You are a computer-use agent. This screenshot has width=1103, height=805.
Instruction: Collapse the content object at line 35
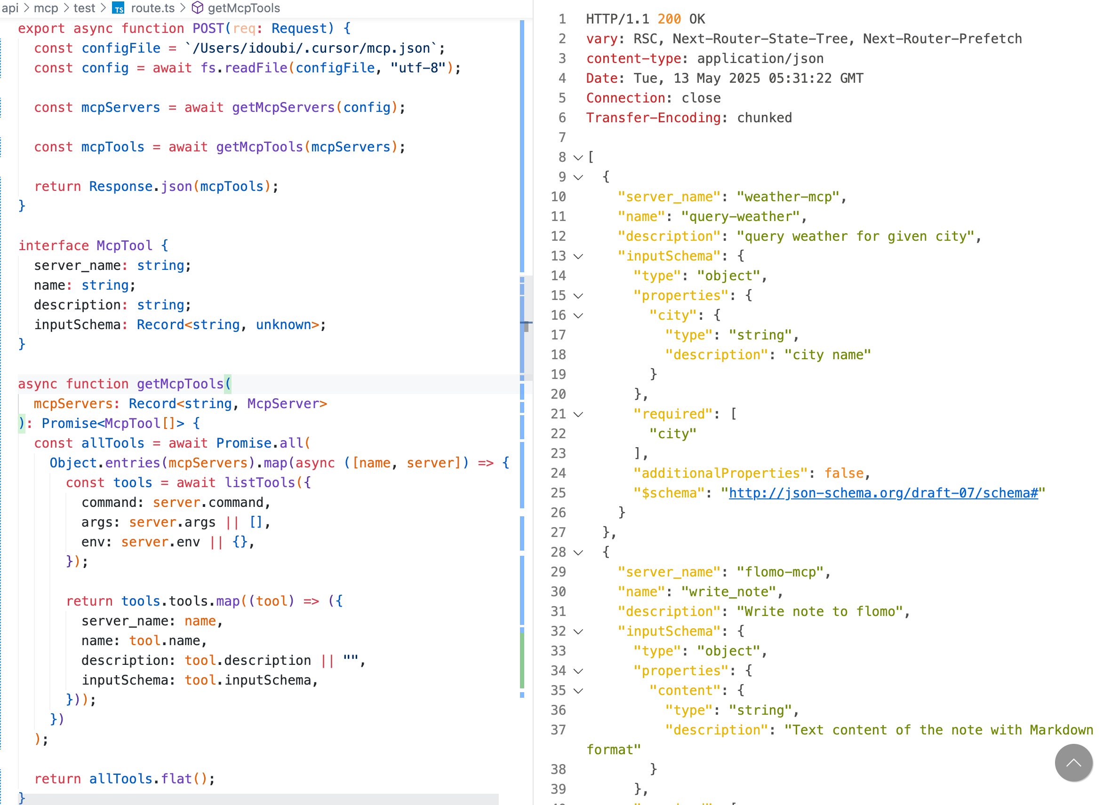click(x=578, y=691)
